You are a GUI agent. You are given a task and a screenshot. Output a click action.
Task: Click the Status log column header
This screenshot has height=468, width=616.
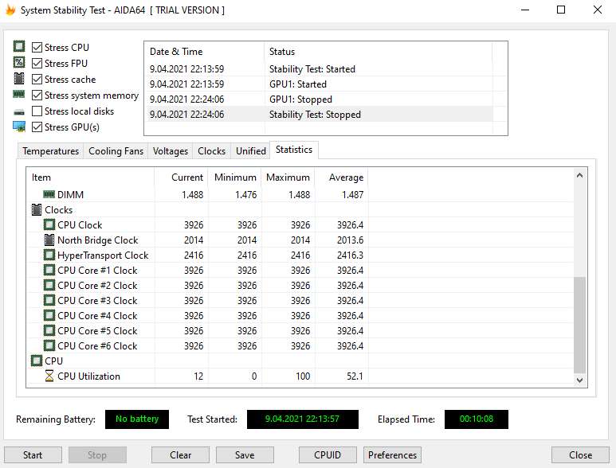click(x=378, y=52)
